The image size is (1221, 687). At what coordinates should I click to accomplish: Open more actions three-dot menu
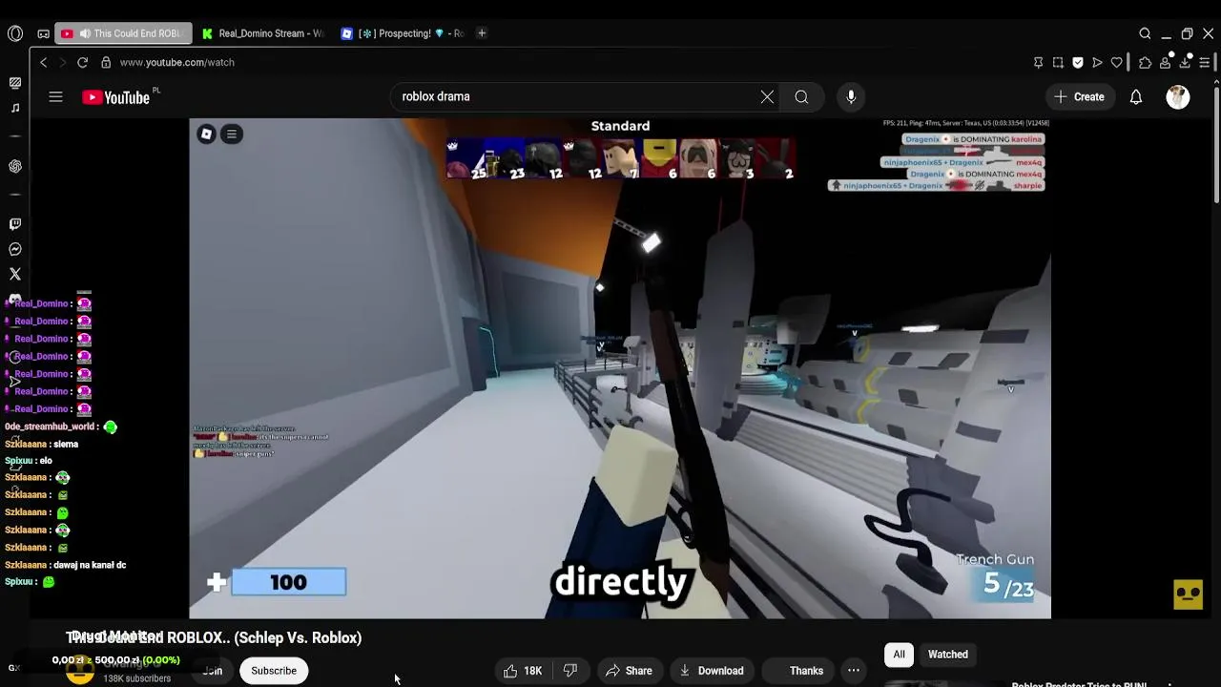pyautogui.click(x=854, y=671)
